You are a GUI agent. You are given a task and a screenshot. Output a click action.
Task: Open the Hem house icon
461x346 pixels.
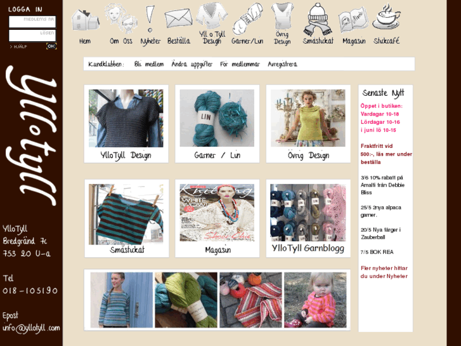[85, 20]
